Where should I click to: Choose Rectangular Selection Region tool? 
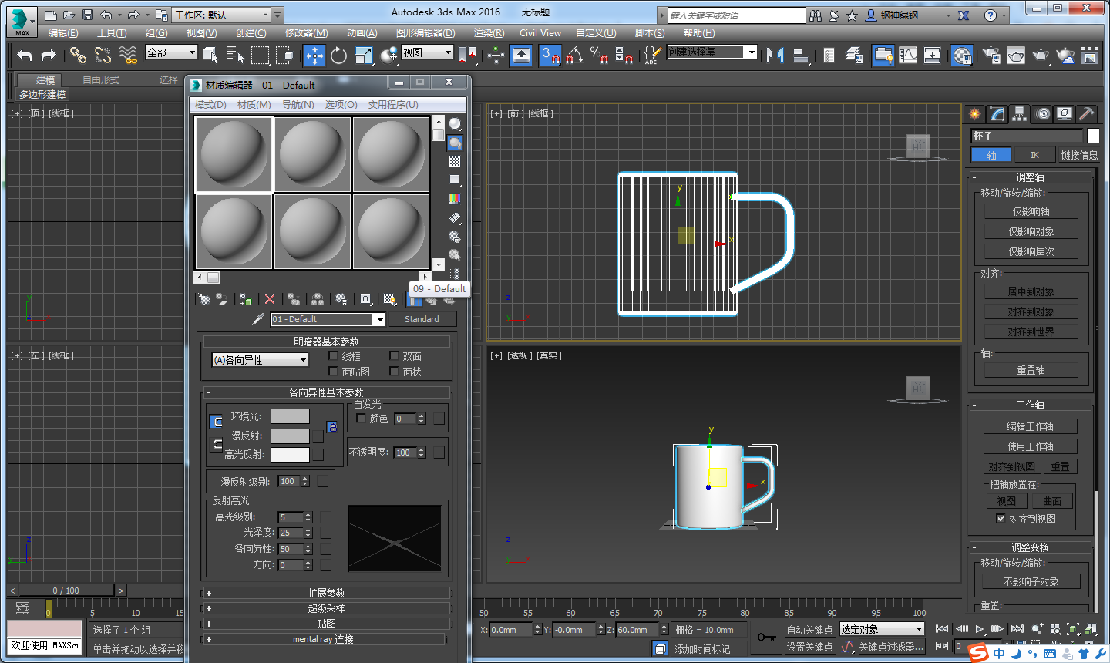click(x=261, y=55)
